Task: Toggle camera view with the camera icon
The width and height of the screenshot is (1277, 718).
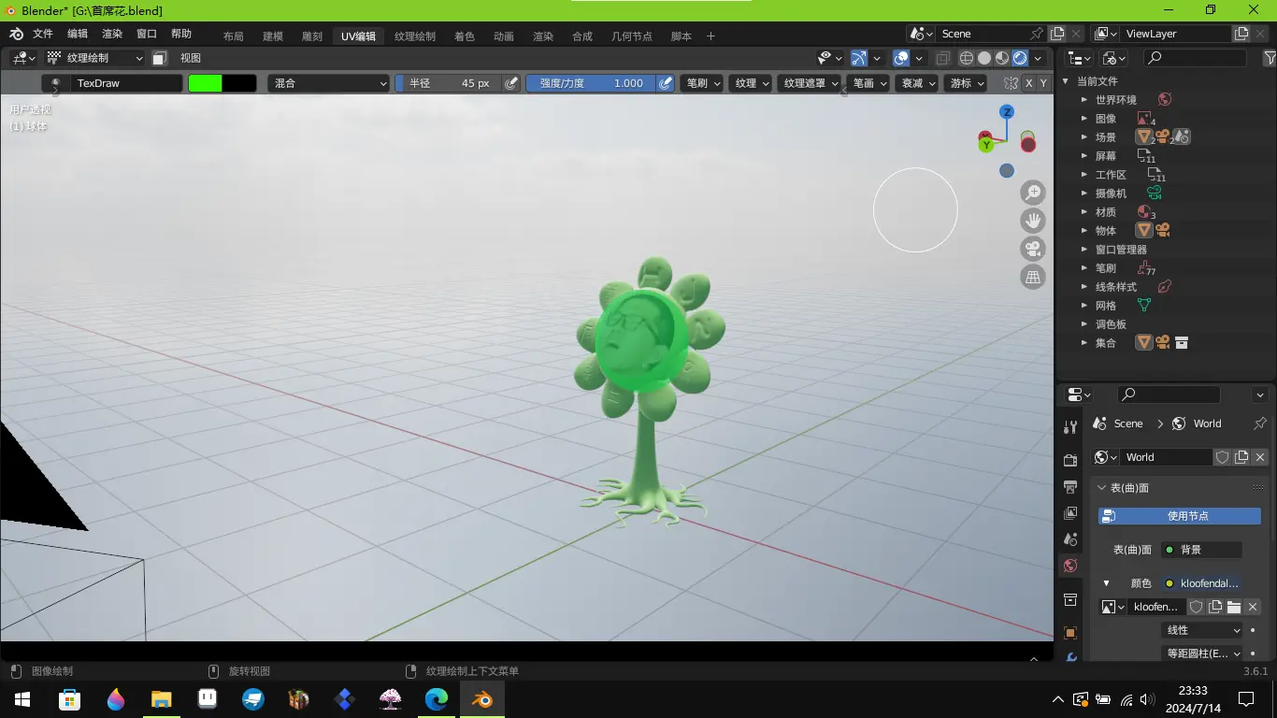Action: click(x=1033, y=249)
